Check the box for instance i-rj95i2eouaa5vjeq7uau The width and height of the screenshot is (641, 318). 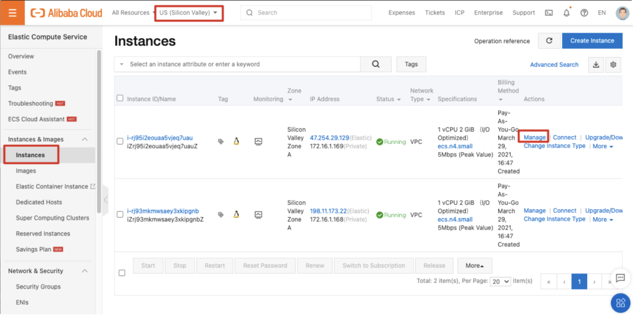(120, 141)
